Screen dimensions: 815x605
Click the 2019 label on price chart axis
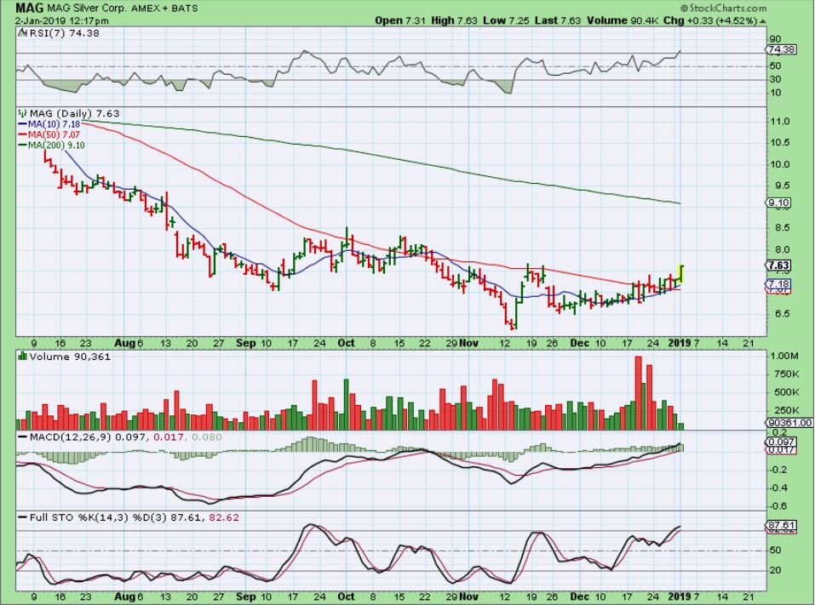click(680, 343)
